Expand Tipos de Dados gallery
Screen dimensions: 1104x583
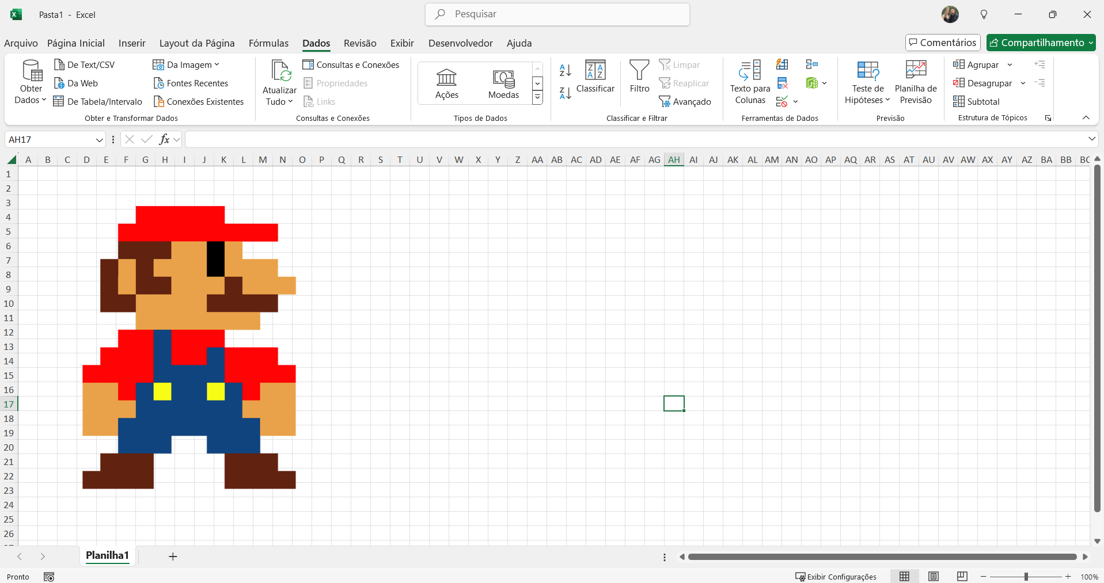coord(537,98)
